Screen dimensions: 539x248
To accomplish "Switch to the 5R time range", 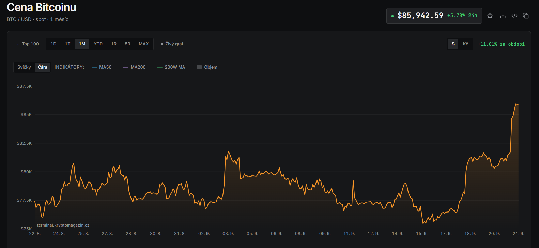I will click(128, 44).
